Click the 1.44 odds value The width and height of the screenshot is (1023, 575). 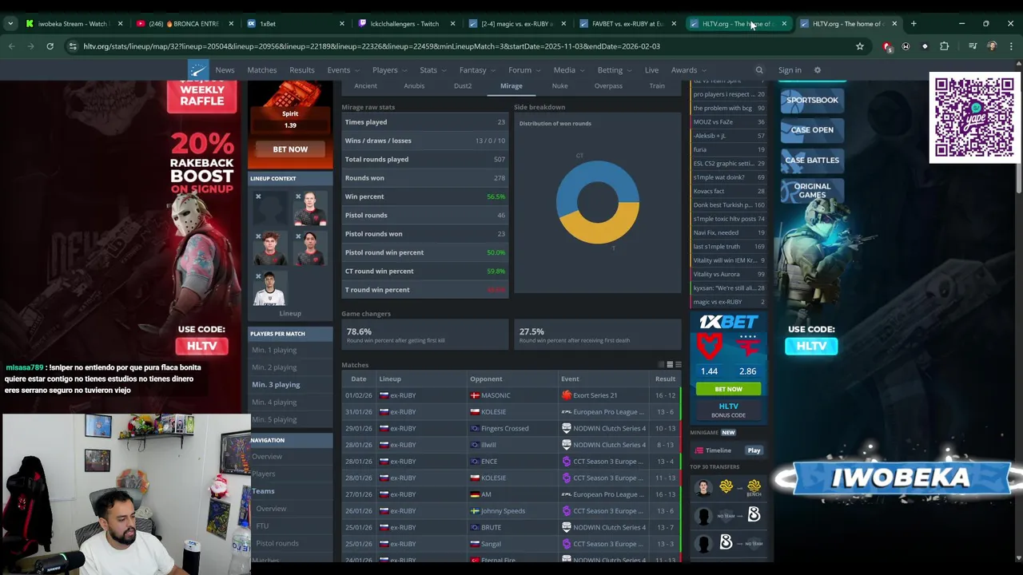[710, 371]
